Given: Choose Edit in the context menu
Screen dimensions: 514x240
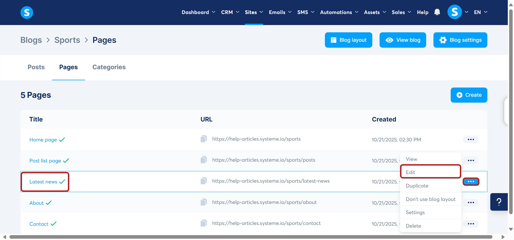Looking at the screenshot, I should click(430, 172).
